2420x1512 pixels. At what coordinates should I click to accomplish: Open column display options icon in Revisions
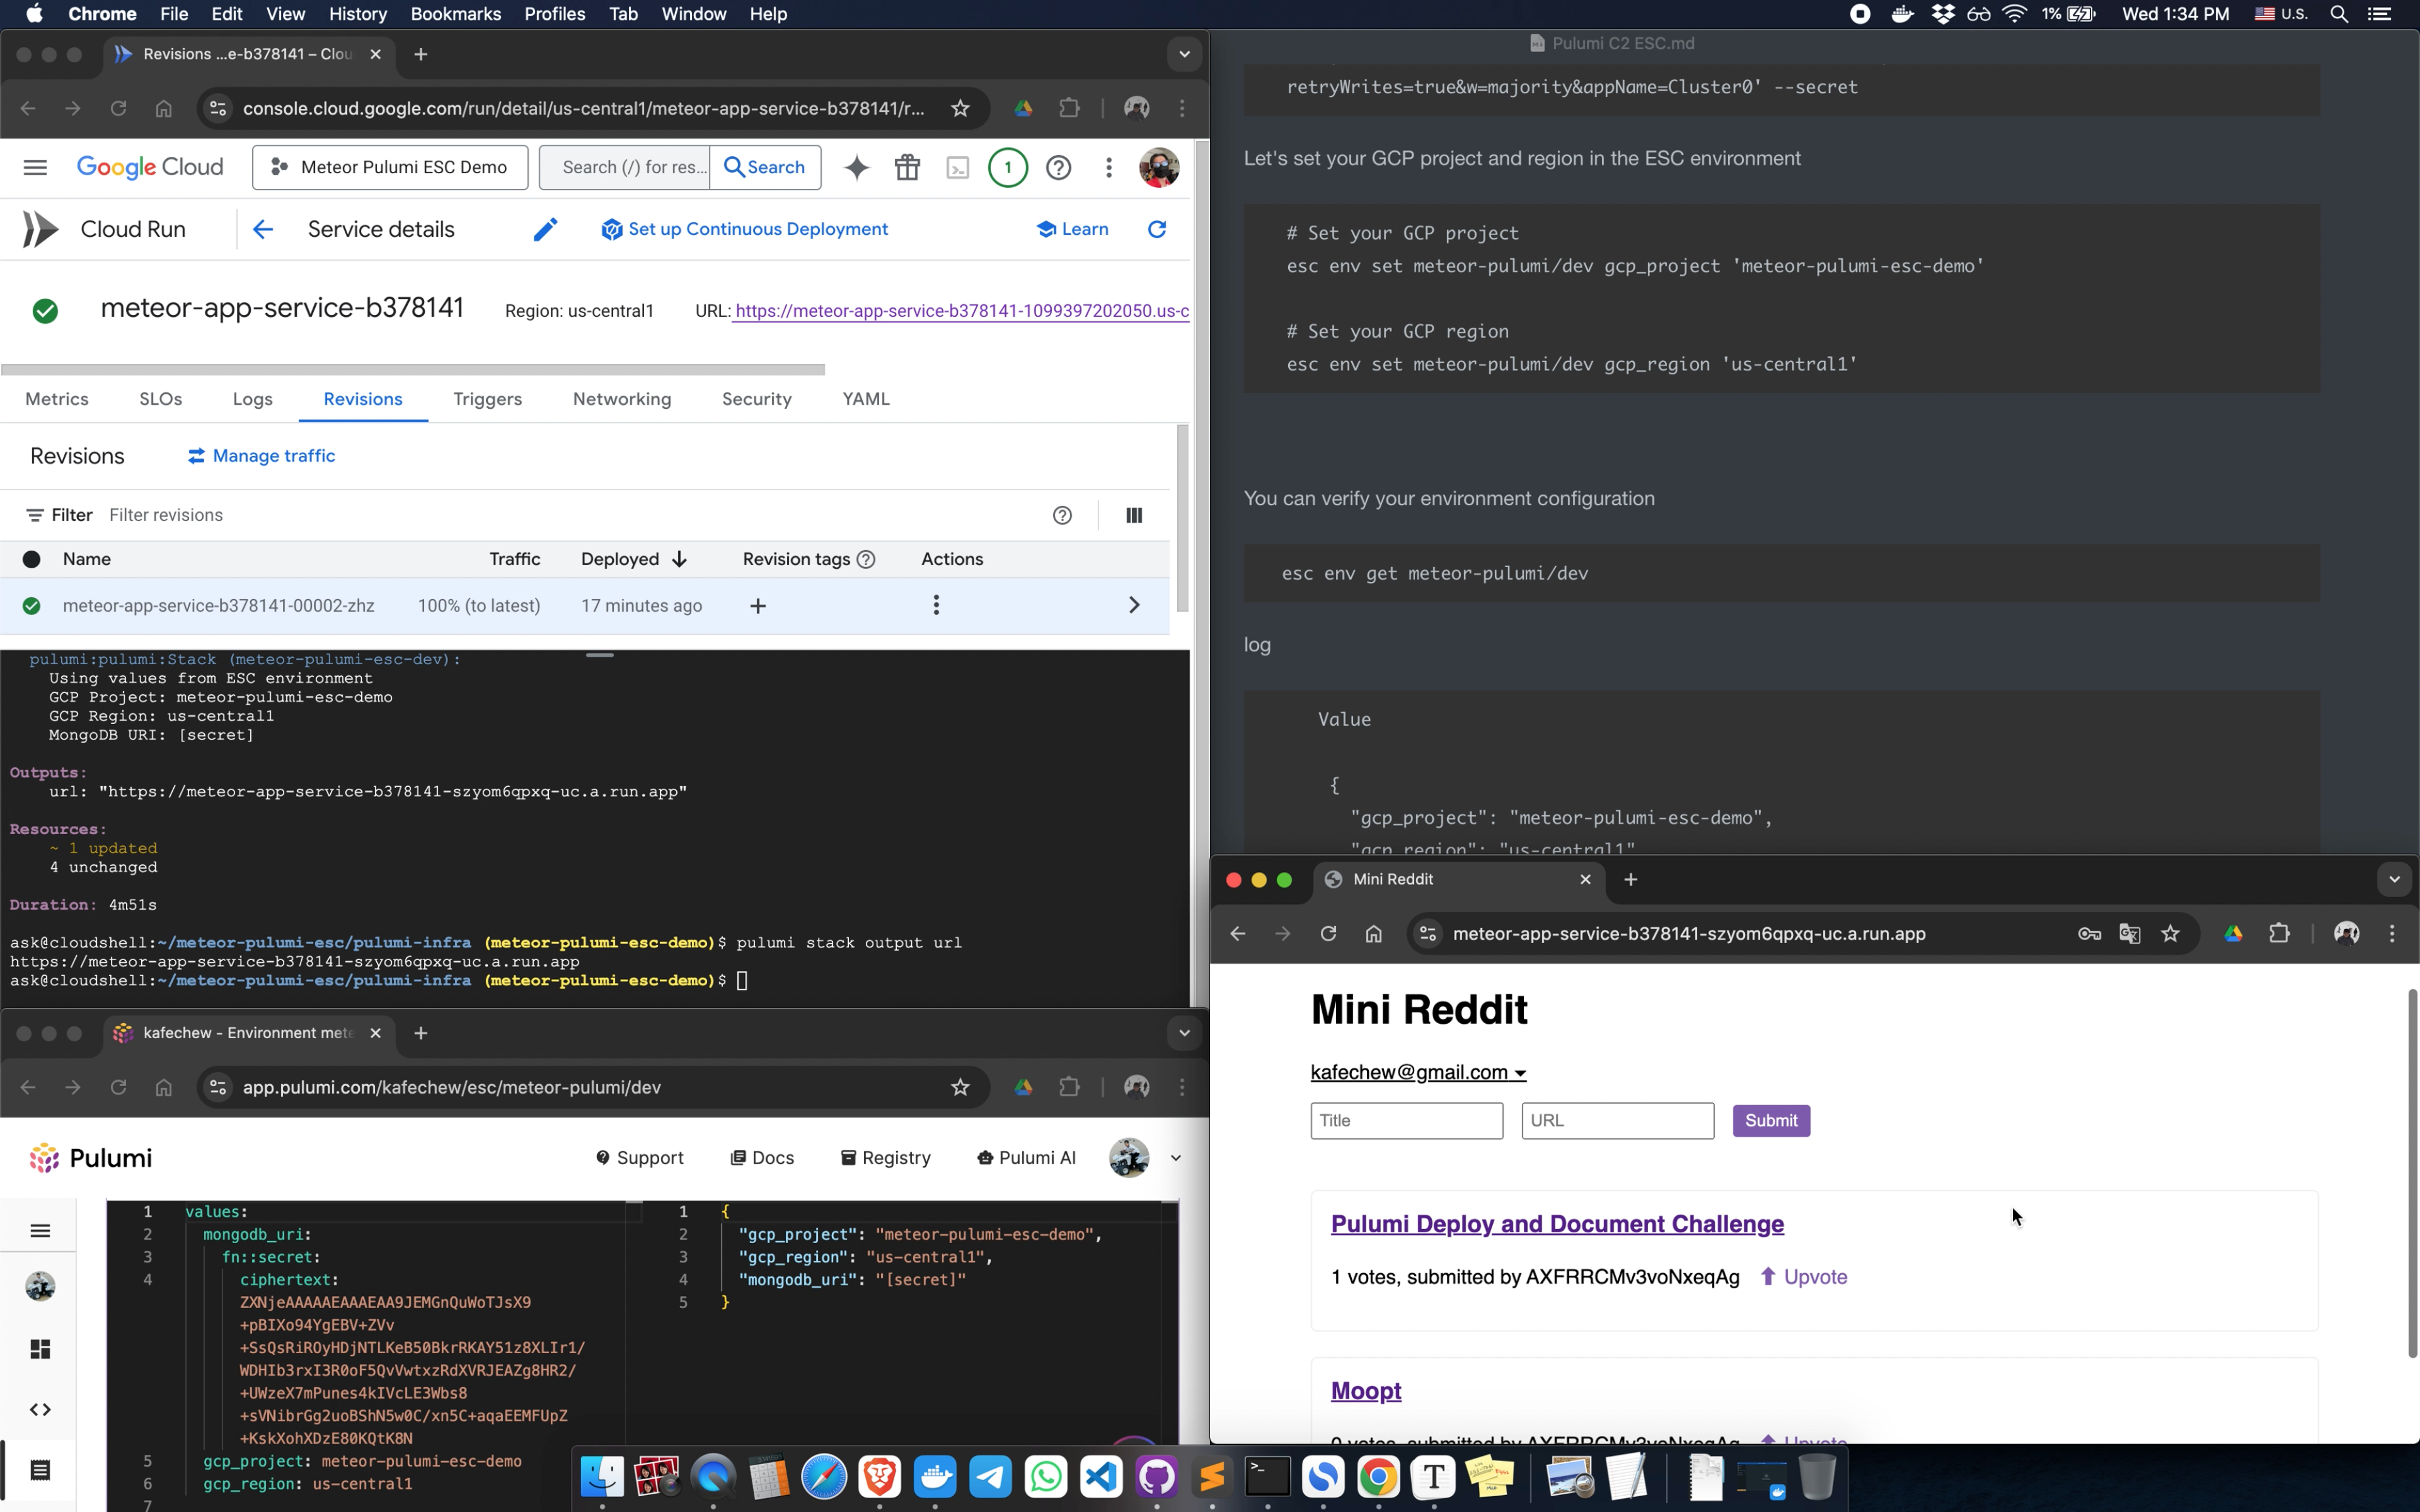[x=1134, y=515]
